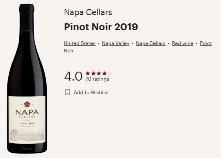Click the first red rating star
The width and height of the screenshot is (221, 158).
[88, 73]
